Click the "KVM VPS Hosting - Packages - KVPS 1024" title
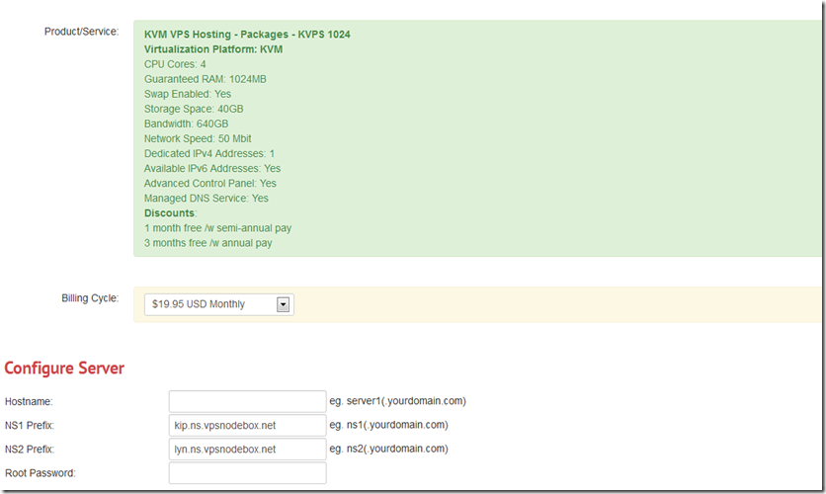The height and width of the screenshot is (494, 826). (x=247, y=35)
